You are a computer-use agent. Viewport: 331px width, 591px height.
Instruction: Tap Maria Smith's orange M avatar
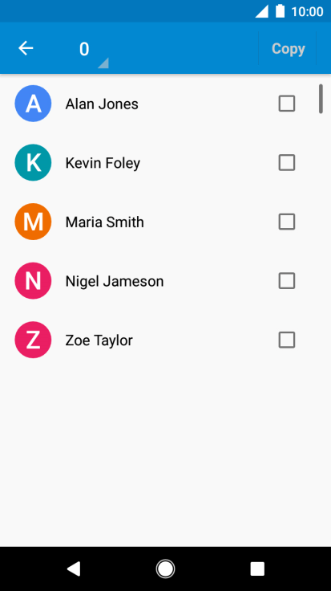(33, 222)
